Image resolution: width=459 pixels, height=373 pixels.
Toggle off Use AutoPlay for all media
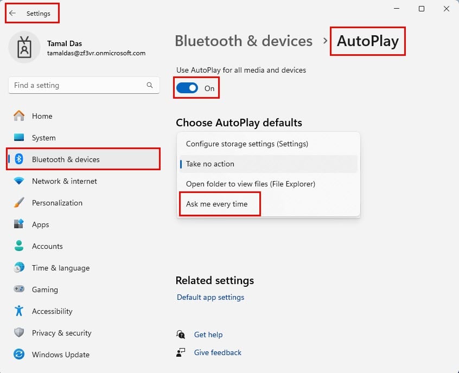click(187, 88)
